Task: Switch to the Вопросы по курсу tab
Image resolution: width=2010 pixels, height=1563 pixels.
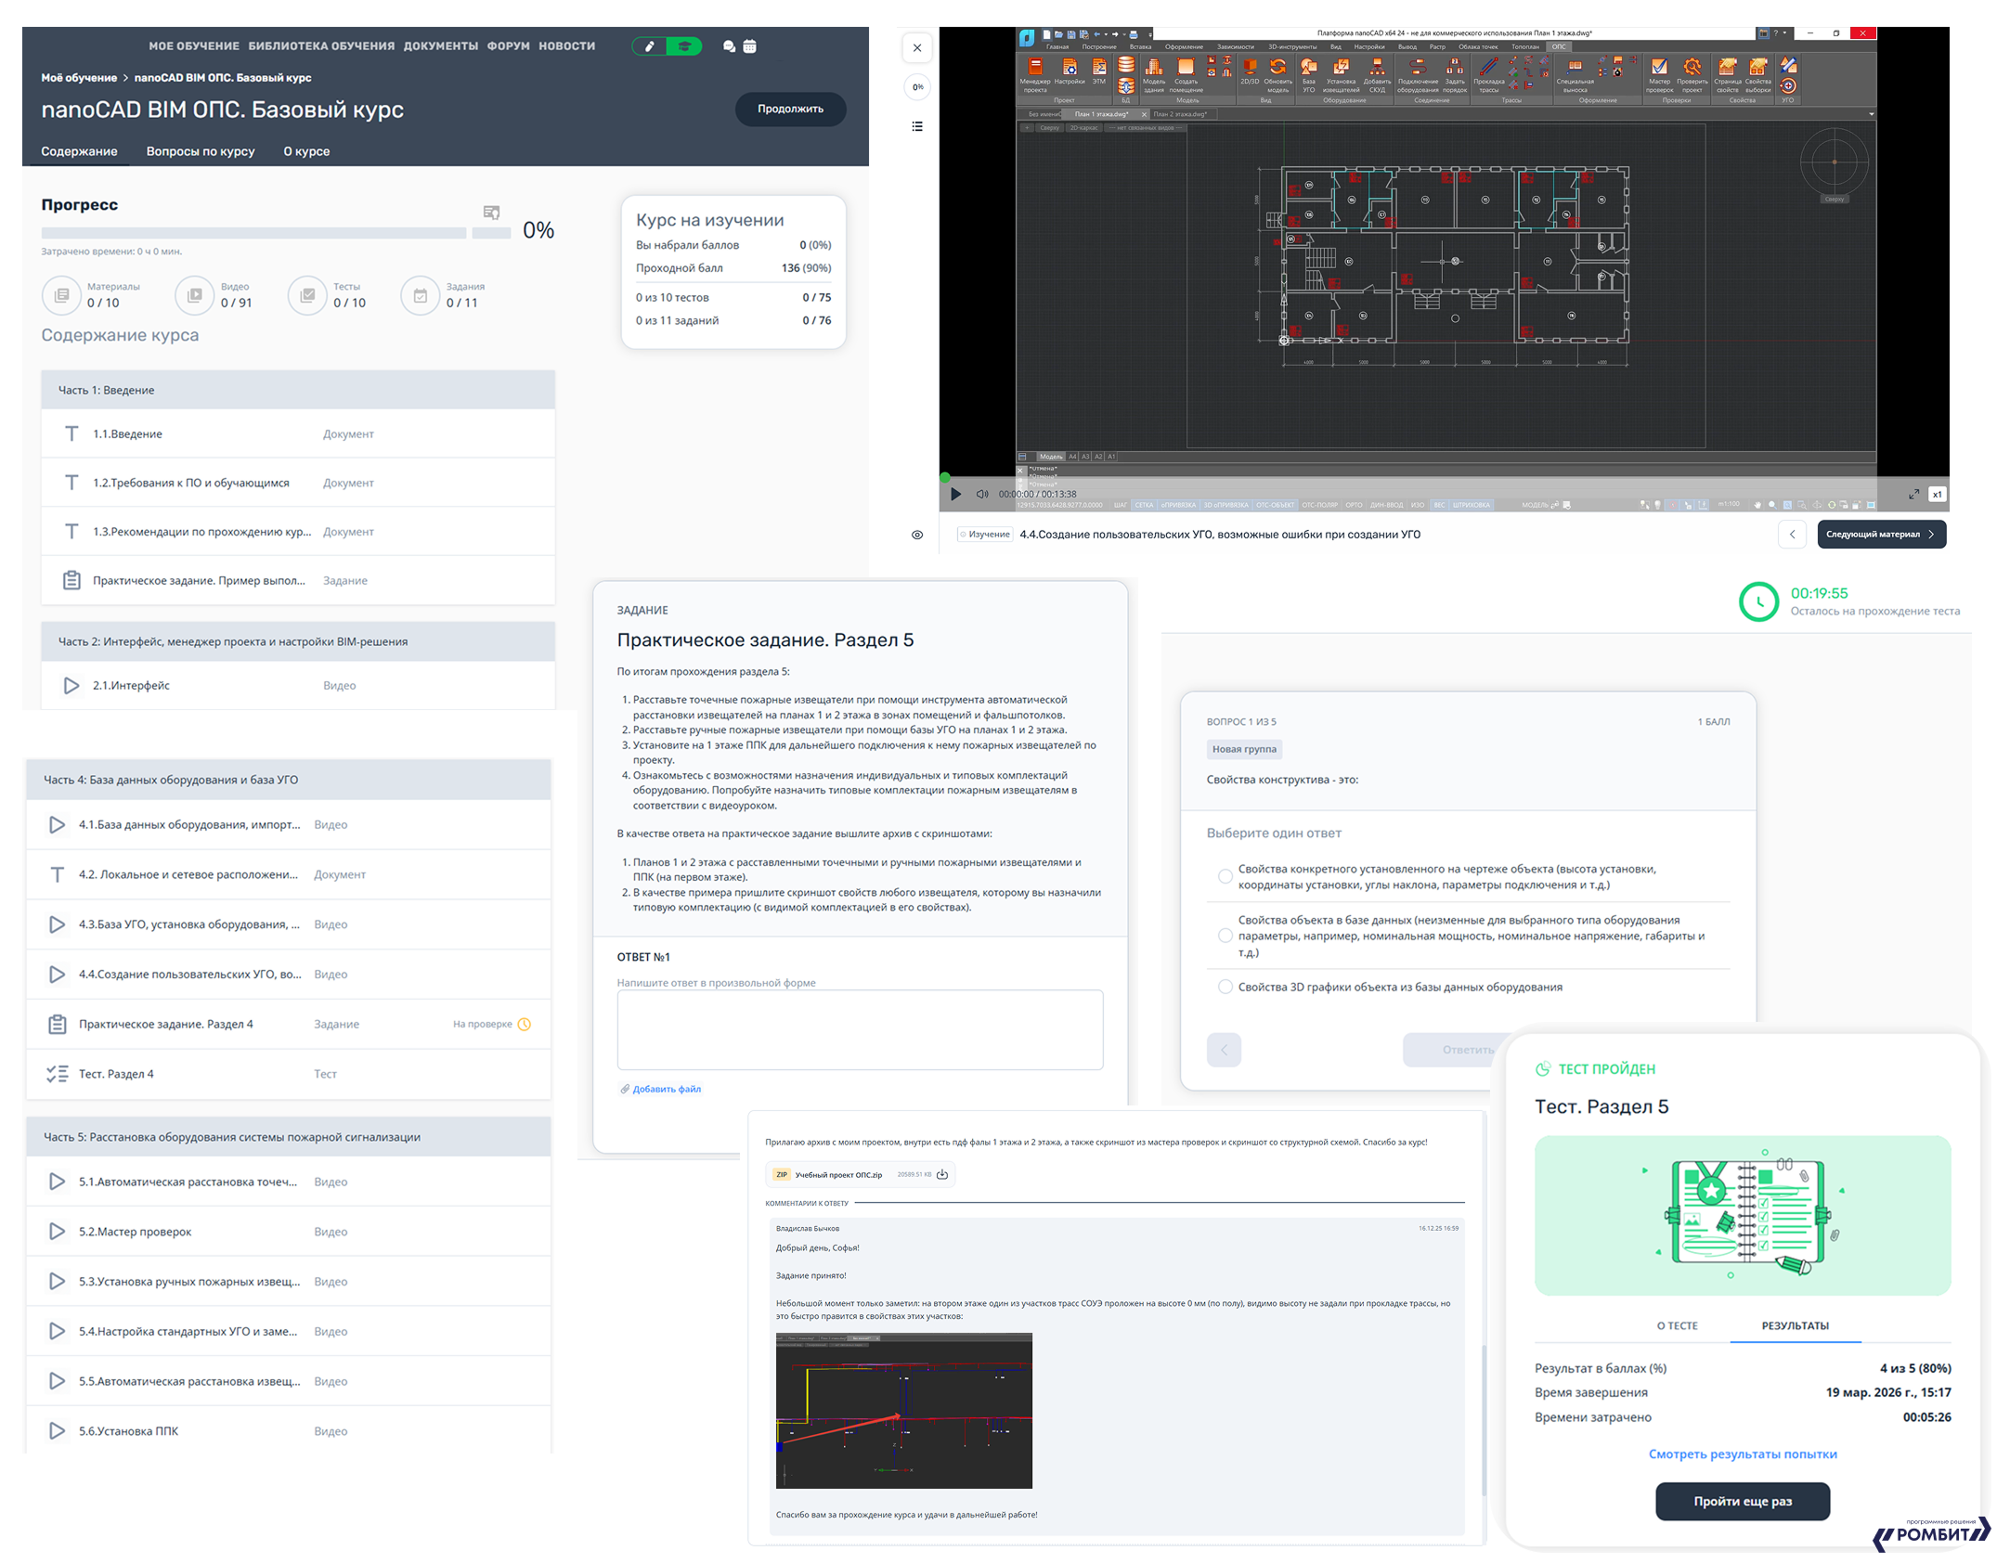Action: (201, 151)
